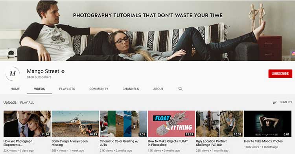
Task: Click the 28K views 1 month ago text
Action: point(212,150)
